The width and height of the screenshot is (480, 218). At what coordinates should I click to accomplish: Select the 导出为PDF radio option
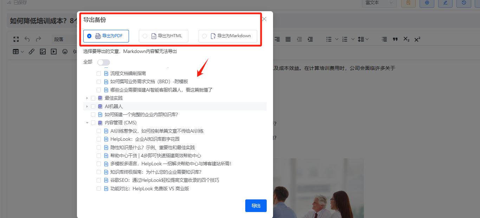pos(89,36)
